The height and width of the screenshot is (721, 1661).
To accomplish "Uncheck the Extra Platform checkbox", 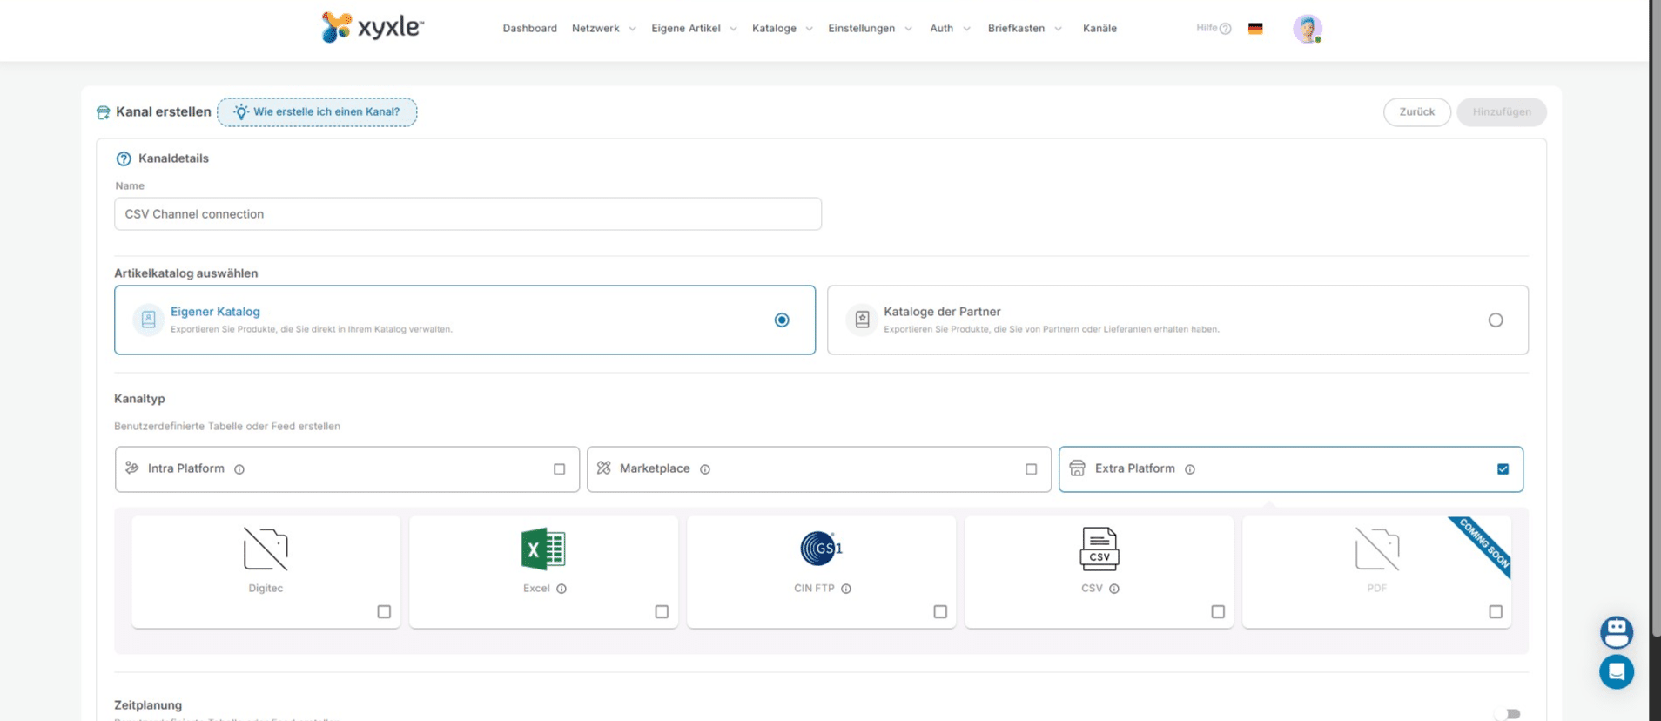I will point(1503,469).
